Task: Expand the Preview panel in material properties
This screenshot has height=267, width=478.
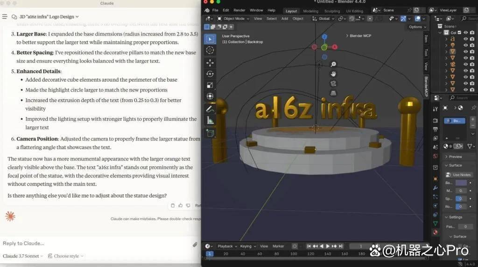Action: coord(455,157)
